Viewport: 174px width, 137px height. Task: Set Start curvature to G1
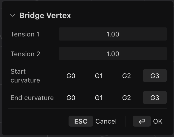point(99,76)
